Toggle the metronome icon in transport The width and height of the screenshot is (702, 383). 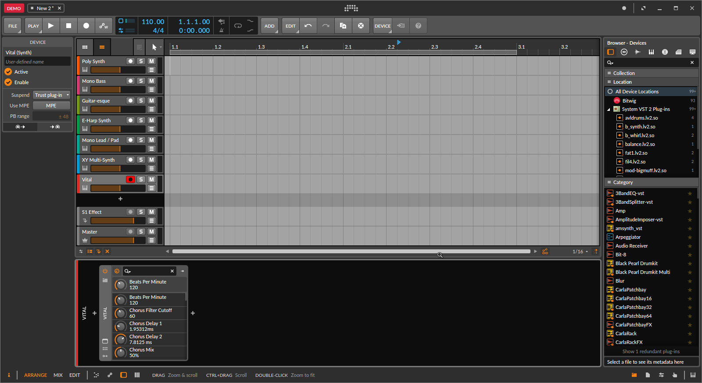222,30
